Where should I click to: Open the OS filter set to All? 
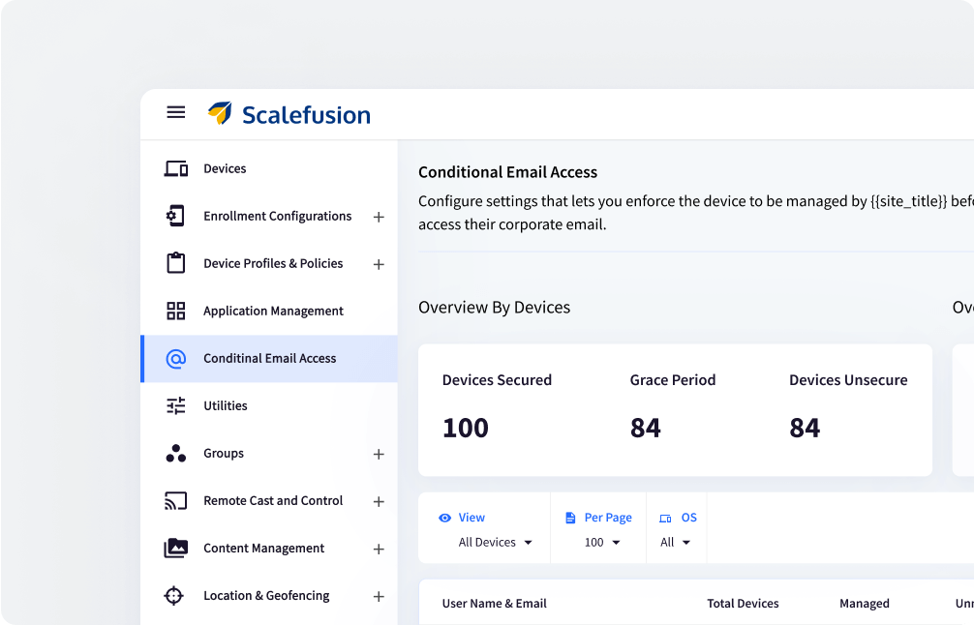coord(676,542)
